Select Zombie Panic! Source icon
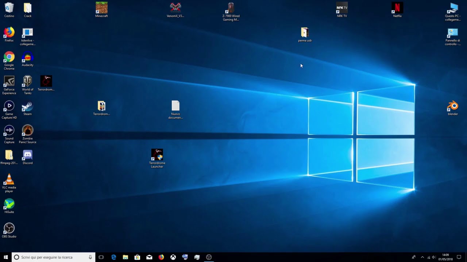 28,134
